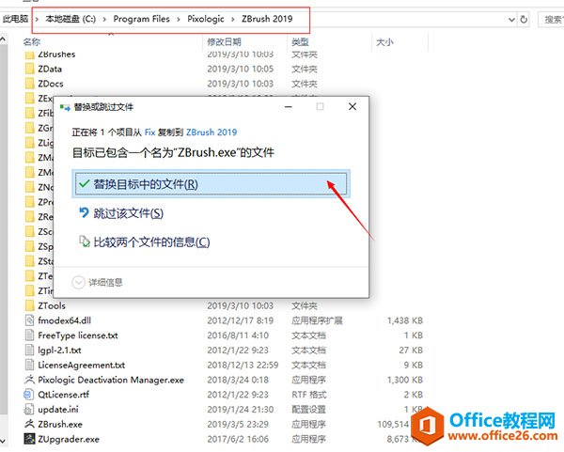Click 应用程序扩展 type cell
This screenshot has height=452, width=564.
(317, 320)
